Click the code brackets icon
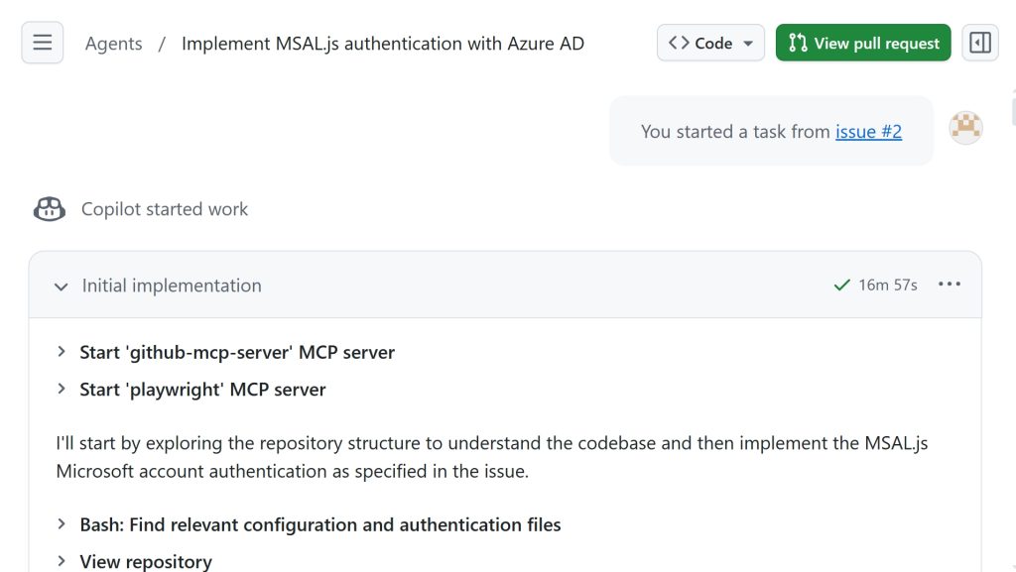Screen dimensions: 1016x572 679,43
